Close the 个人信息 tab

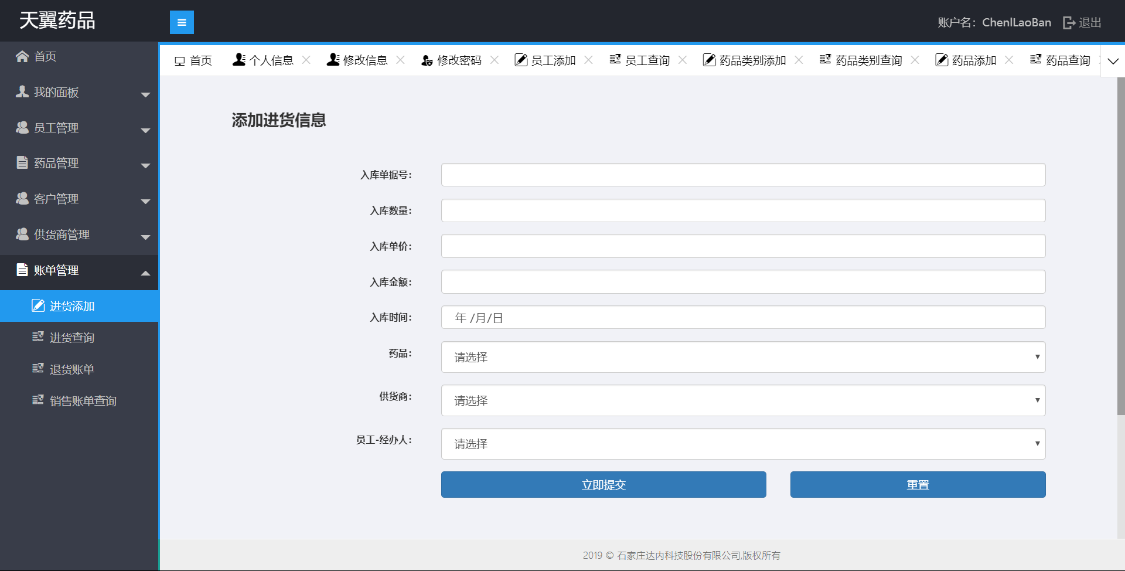point(306,60)
